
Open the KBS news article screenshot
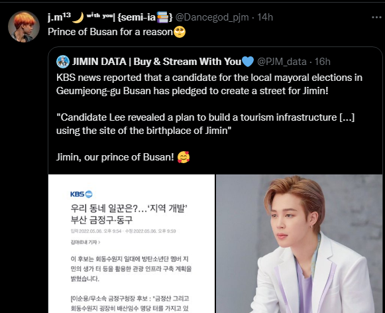[131, 243]
